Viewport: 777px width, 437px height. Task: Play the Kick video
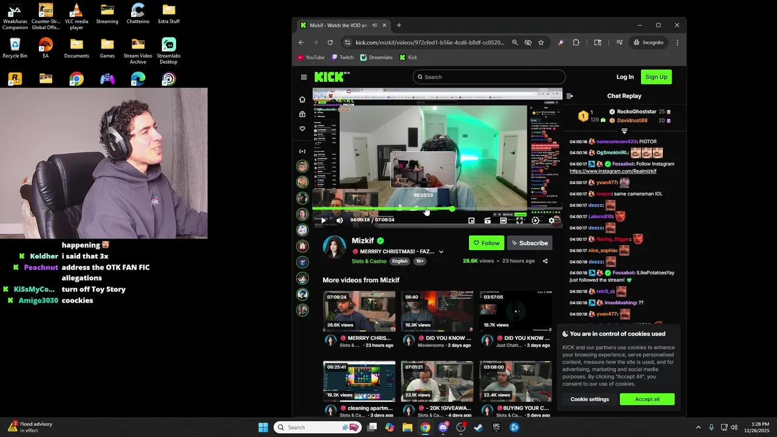(x=324, y=220)
